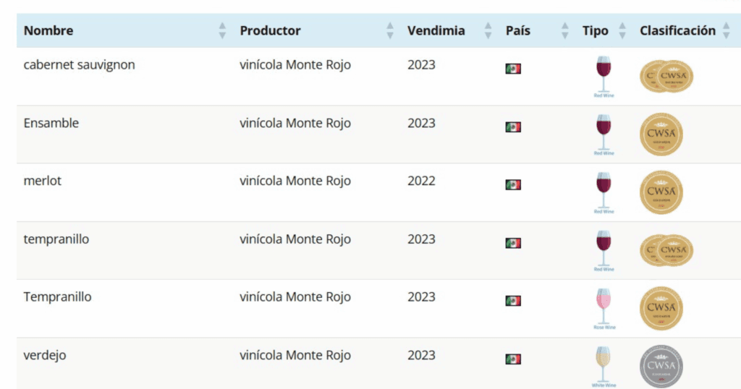741x389 pixels.
Task: Click the red wine glass in merlot row
Action: 603,189
